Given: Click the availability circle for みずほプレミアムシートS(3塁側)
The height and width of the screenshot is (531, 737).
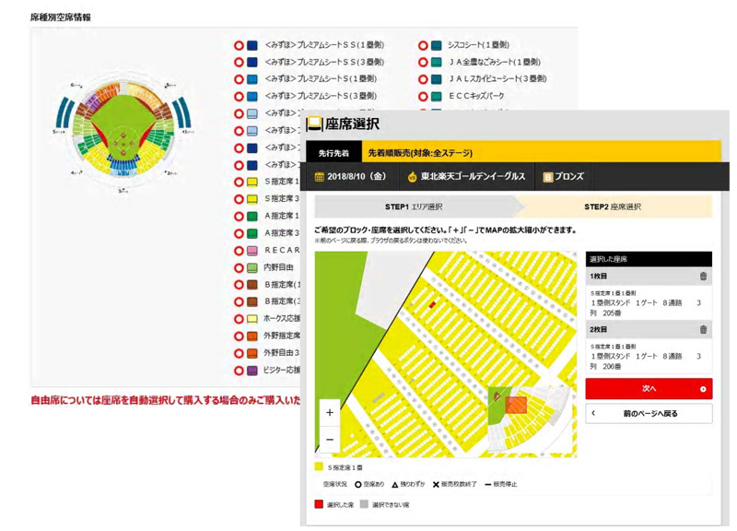Looking at the screenshot, I should click(239, 97).
